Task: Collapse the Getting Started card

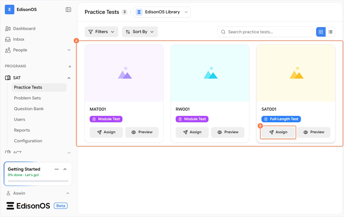Action: coord(65,169)
